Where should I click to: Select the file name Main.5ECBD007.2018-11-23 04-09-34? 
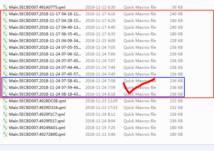pos(45,40)
